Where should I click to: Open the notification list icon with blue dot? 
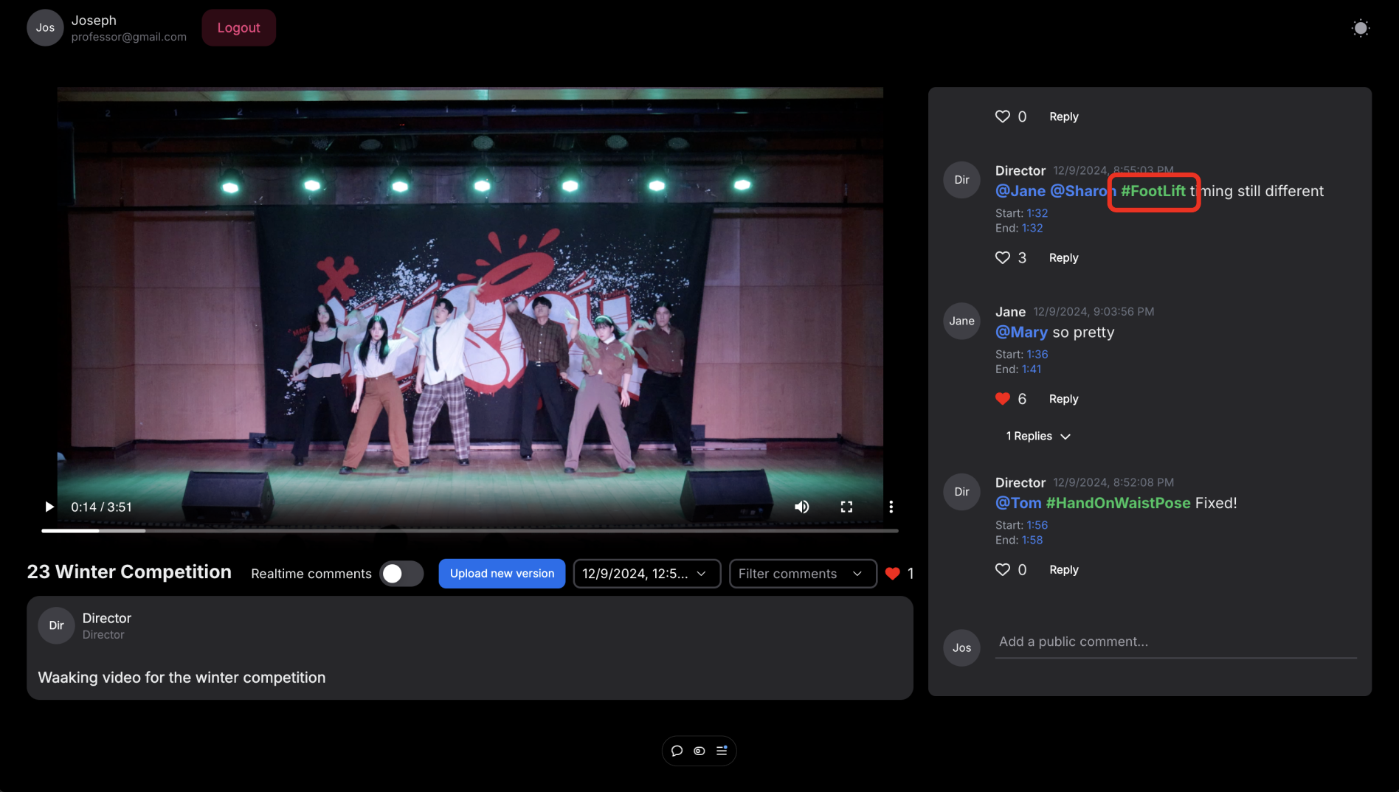(x=722, y=750)
